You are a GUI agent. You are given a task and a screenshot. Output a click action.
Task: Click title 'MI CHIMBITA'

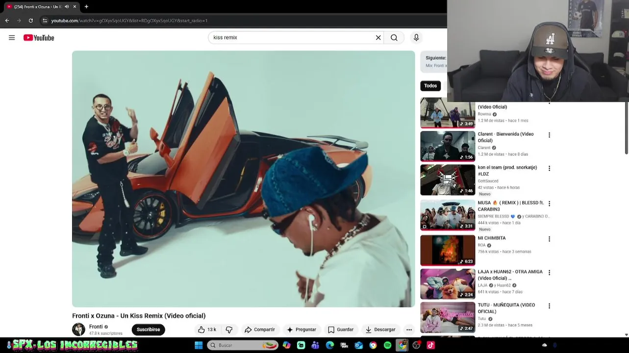(x=492, y=238)
